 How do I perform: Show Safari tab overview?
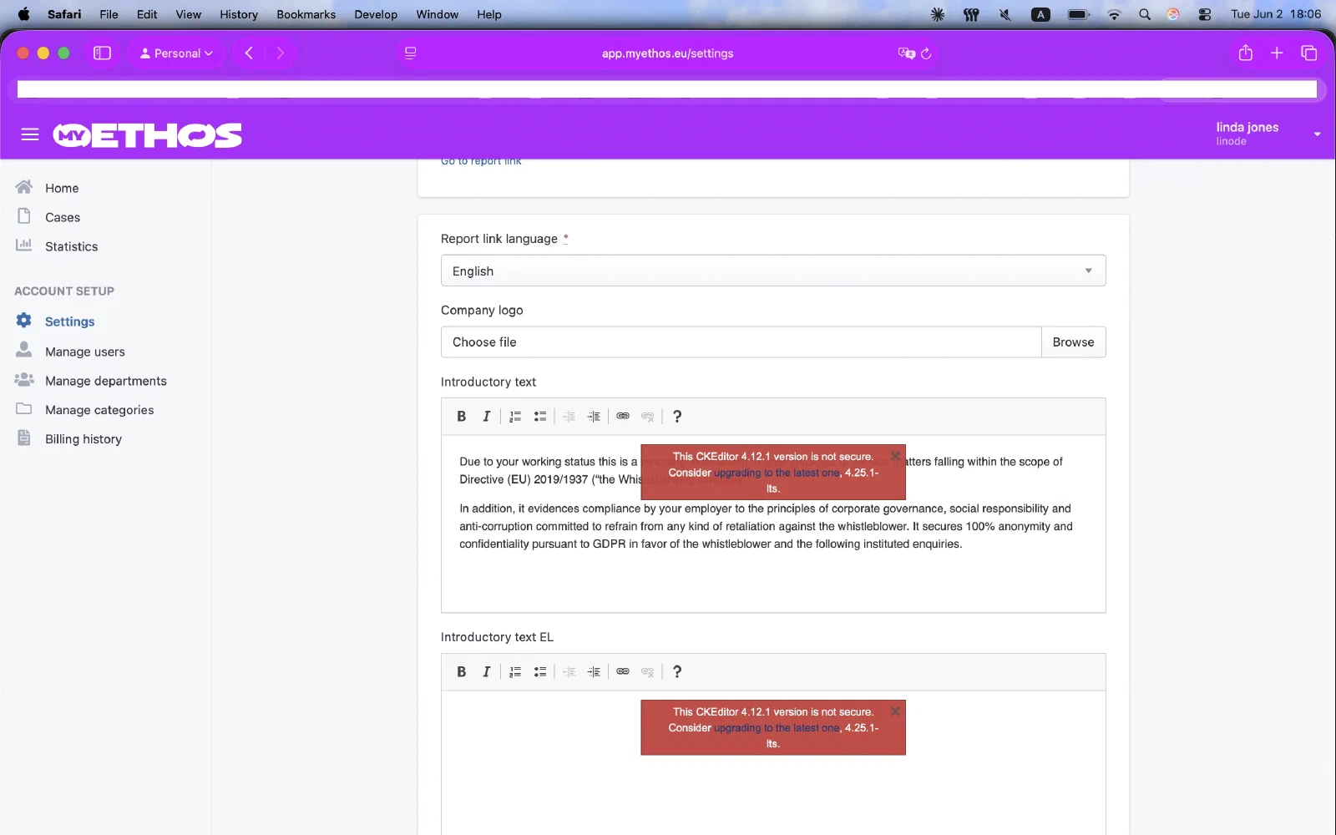1308,53
